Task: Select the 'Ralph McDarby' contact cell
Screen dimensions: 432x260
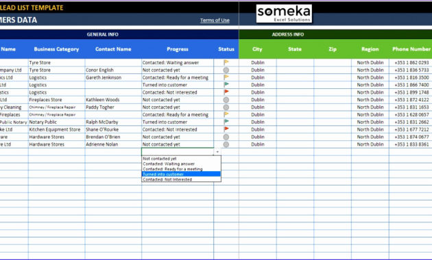Action: pos(113,122)
